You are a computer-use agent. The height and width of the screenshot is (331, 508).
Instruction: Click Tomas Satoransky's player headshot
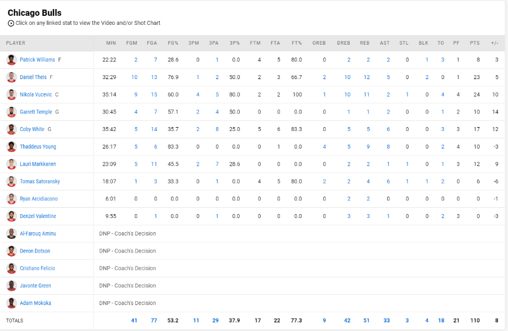tap(11, 181)
